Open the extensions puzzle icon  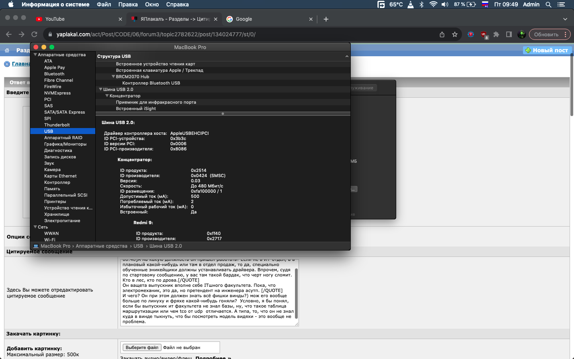point(496,34)
